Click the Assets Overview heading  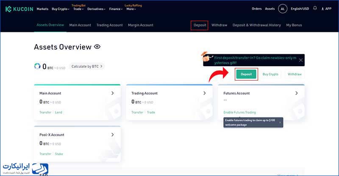tap(63, 47)
